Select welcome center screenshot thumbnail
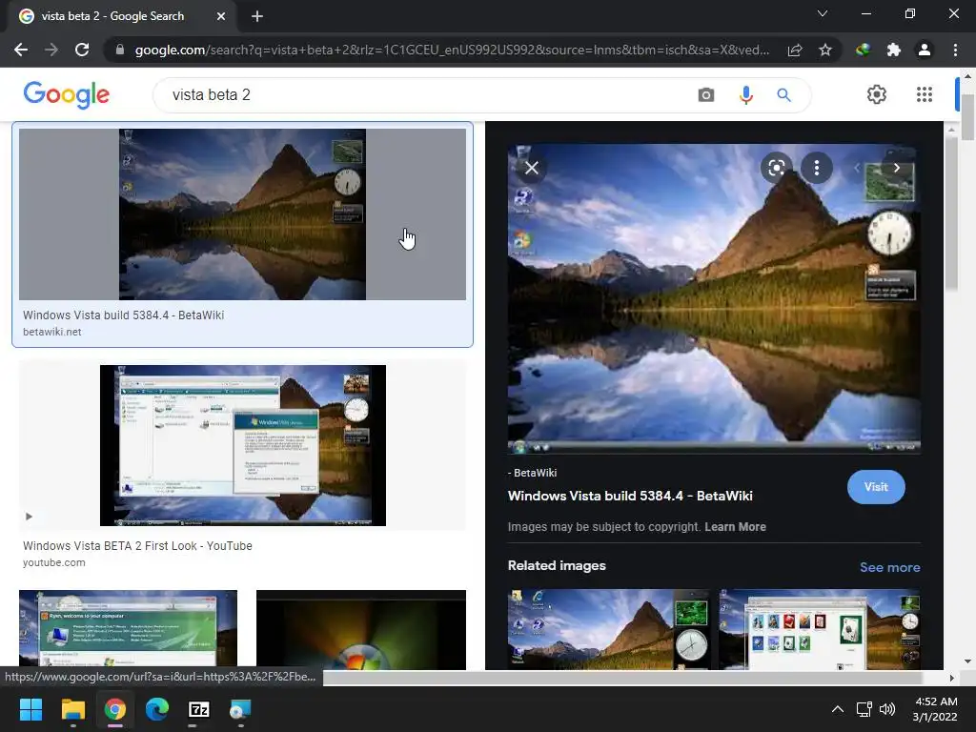Screen dimensions: 976x732 coord(129,629)
